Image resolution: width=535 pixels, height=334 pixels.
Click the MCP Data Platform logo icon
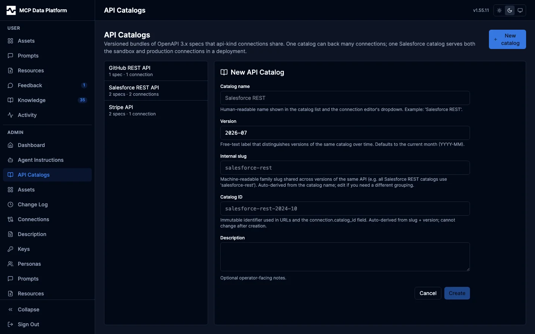[x=11, y=10]
